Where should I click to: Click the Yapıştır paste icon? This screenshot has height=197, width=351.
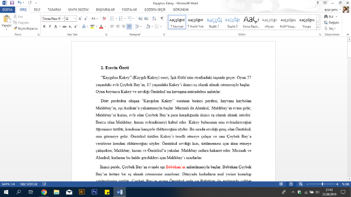tap(7, 19)
